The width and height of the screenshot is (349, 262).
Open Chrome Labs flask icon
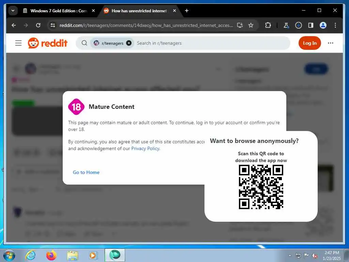[286, 25]
